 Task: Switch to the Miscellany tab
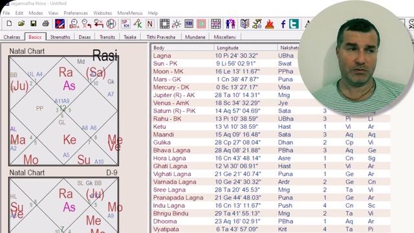[224, 37]
